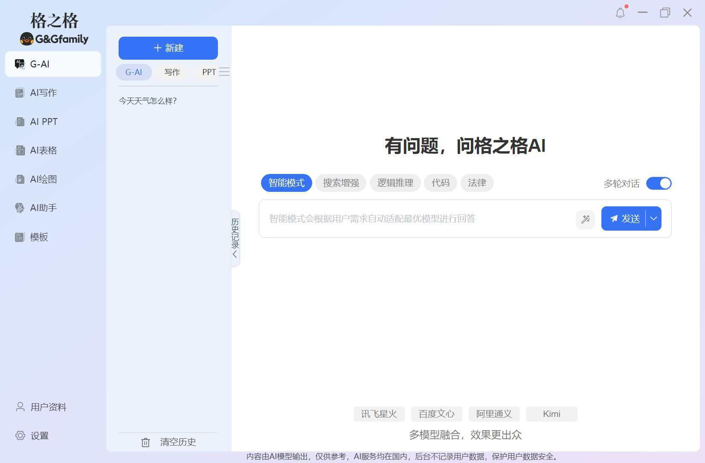This screenshot has width=705, height=463.
Task: Click inside the question input field
Action: pyautogui.click(x=405, y=219)
